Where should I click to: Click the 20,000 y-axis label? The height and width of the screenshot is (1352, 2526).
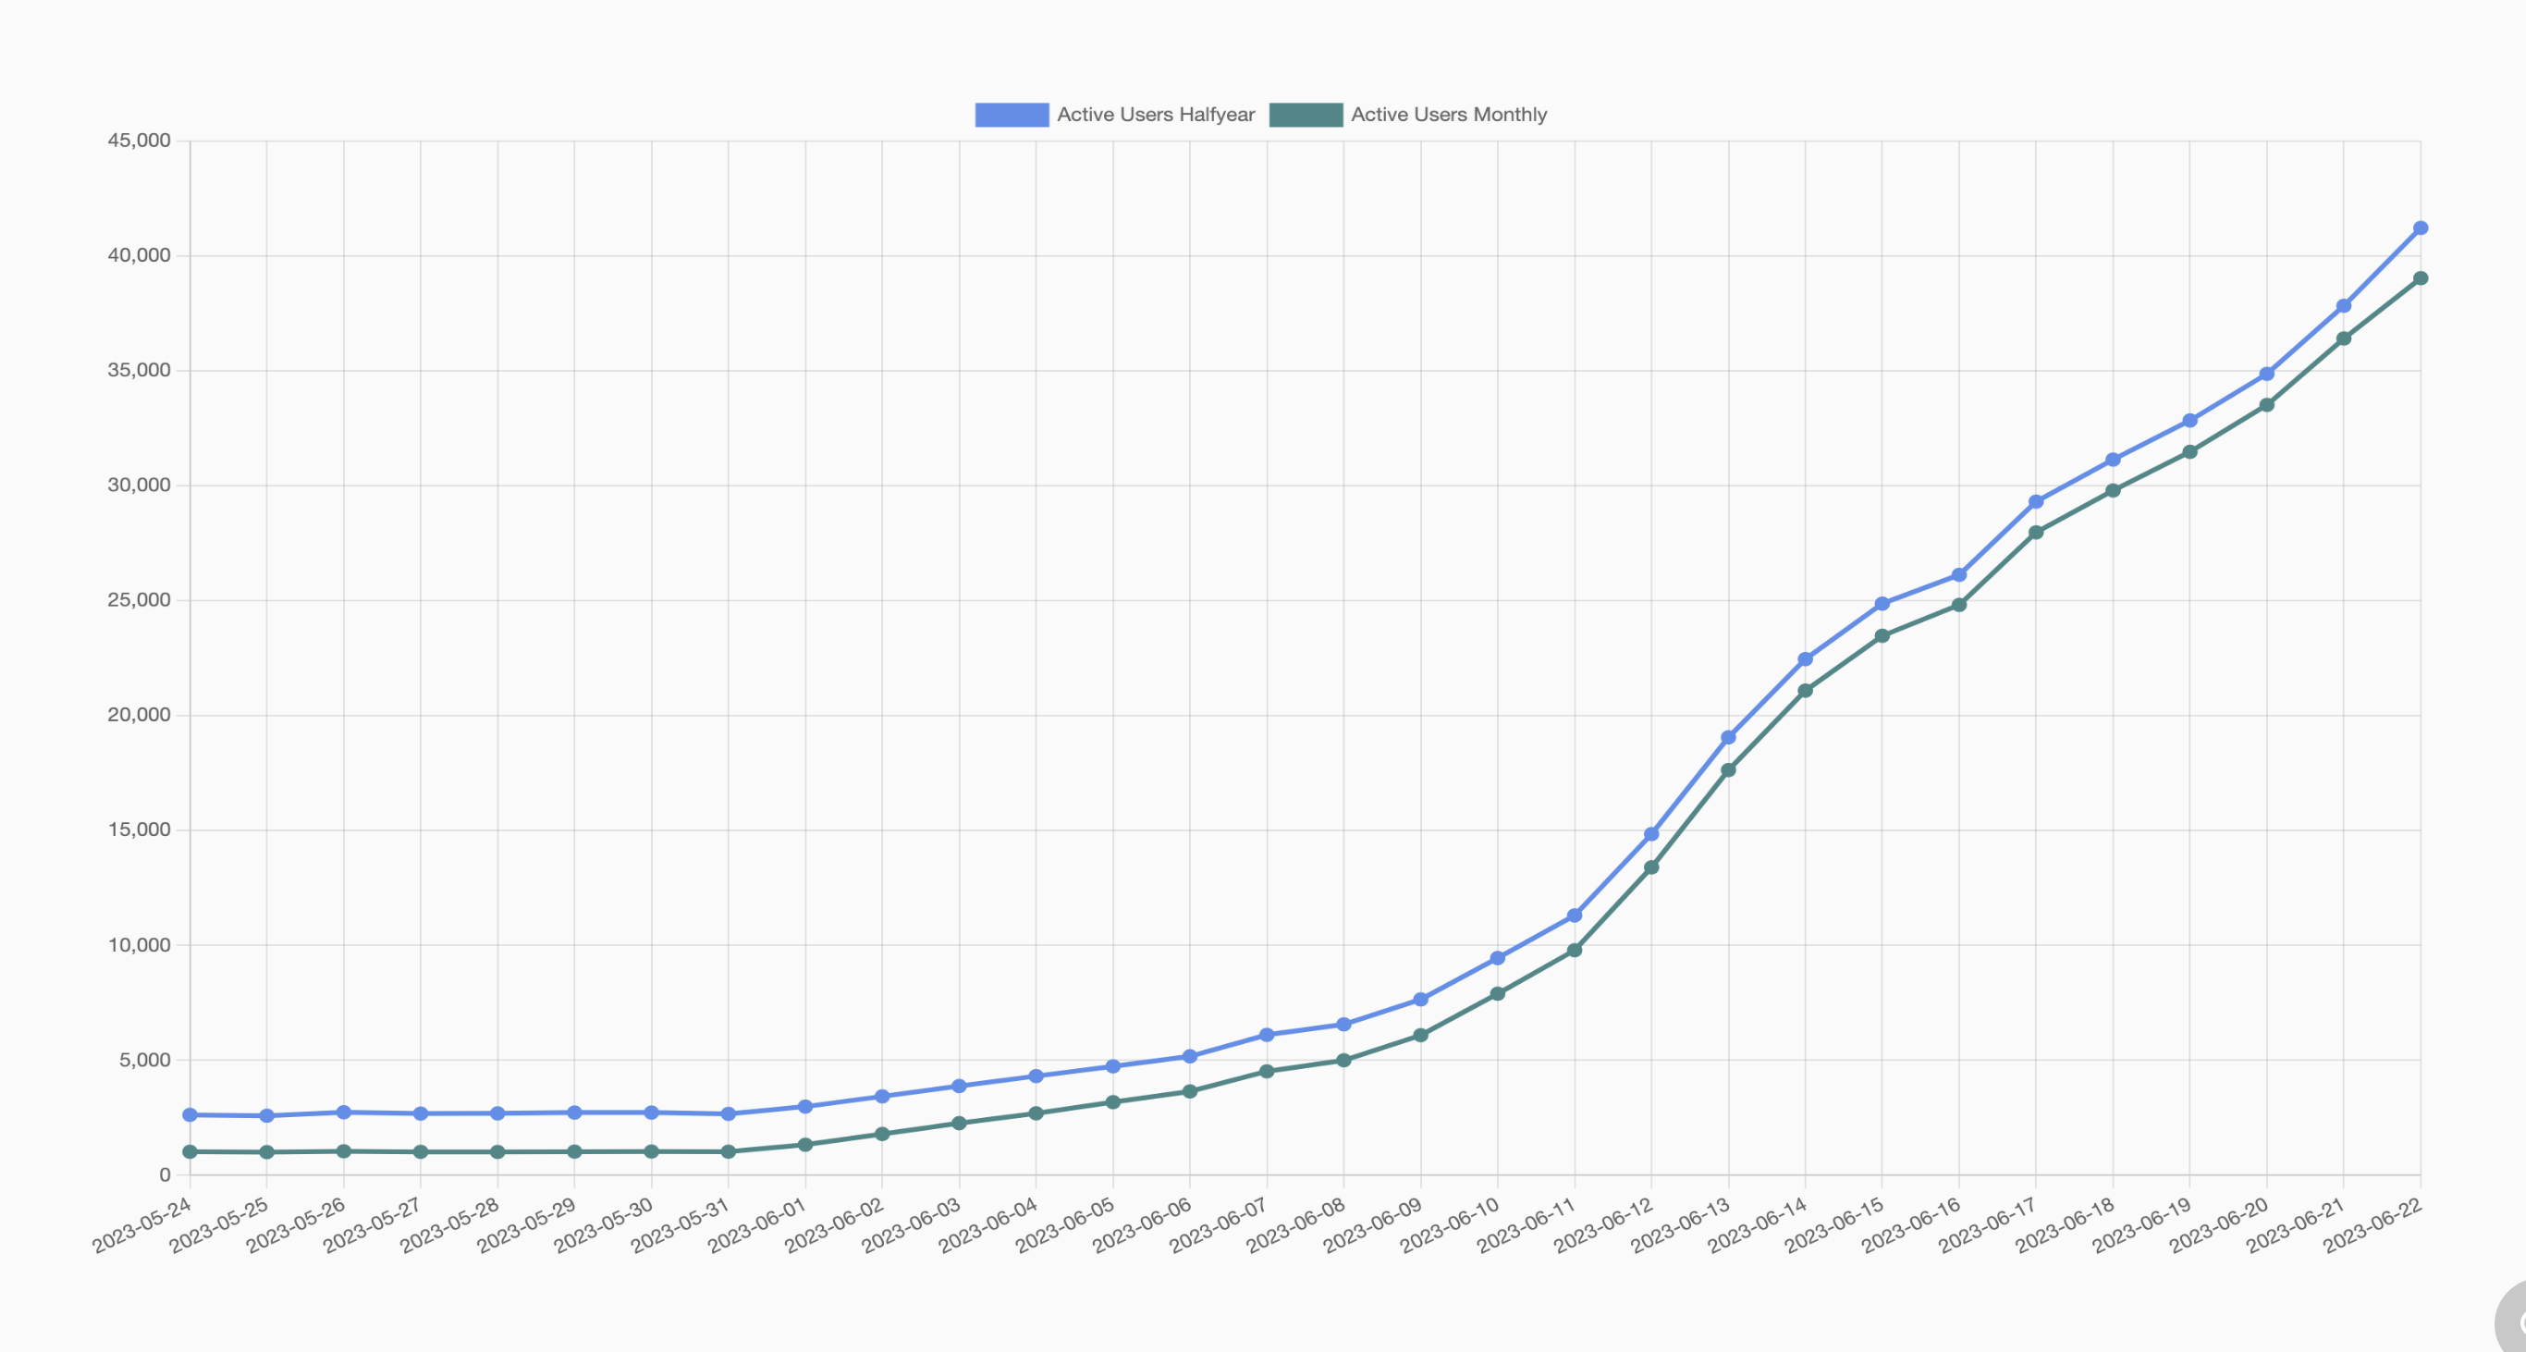pos(140,715)
